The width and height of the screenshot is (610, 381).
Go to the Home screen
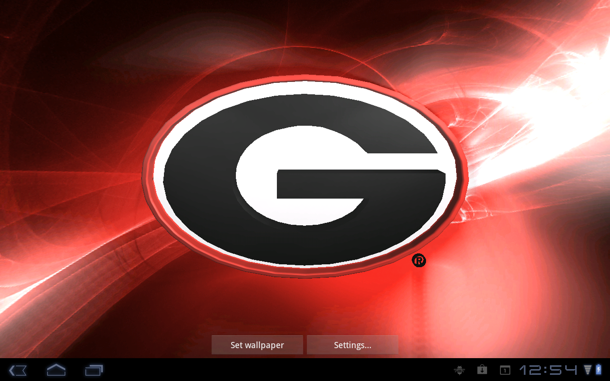point(56,370)
